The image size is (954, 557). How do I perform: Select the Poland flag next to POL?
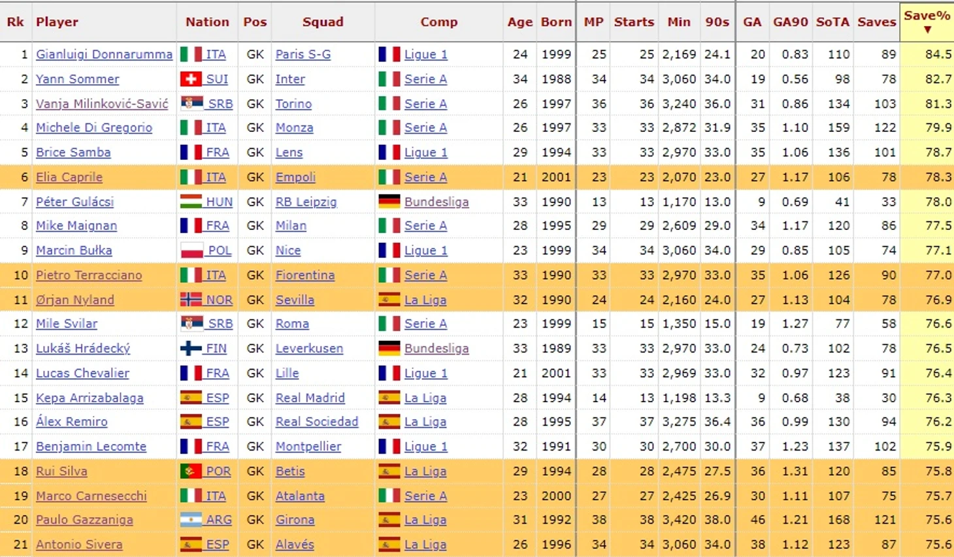(191, 250)
